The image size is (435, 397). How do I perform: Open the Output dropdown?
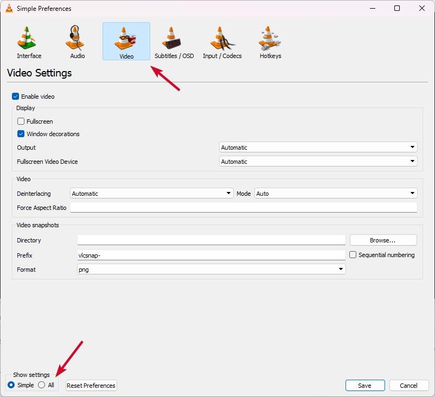pyautogui.click(x=318, y=148)
